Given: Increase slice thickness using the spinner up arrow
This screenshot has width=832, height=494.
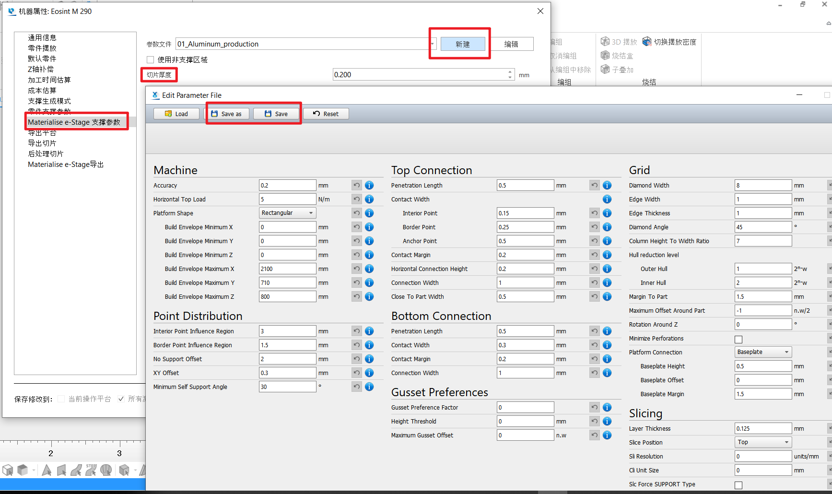Looking at the screenshot, I should coord(509,72).
